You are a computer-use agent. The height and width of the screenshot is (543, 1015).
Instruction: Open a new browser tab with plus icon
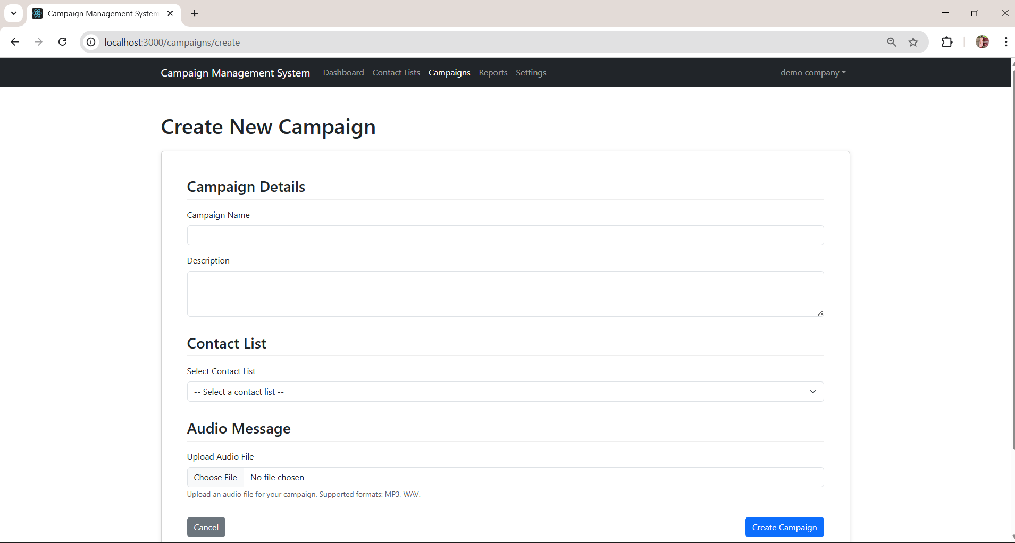click(195, 13)
